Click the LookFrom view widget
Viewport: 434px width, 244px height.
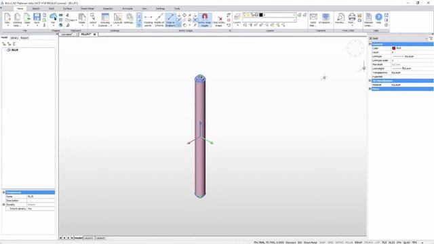[355, 48]
